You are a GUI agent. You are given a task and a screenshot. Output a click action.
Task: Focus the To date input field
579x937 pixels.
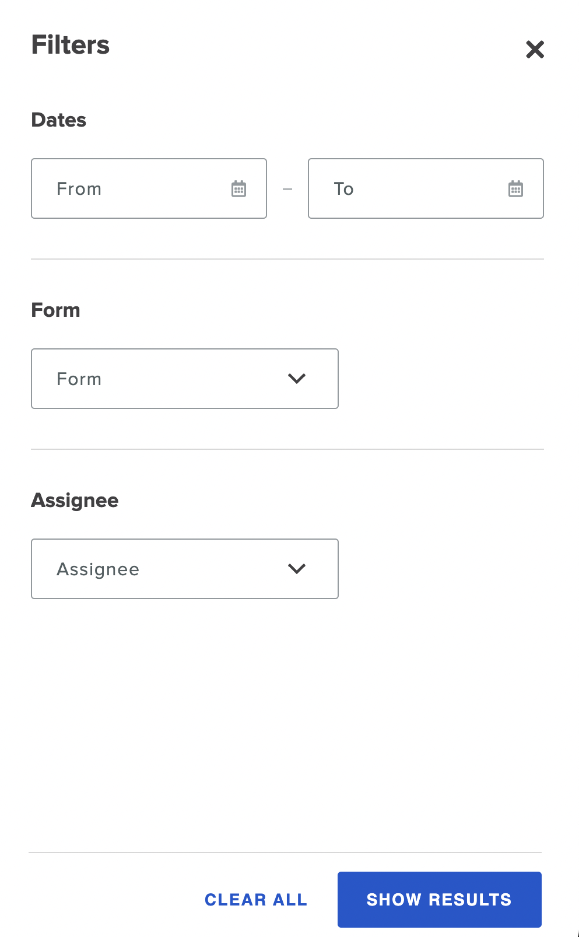point(426,188)
